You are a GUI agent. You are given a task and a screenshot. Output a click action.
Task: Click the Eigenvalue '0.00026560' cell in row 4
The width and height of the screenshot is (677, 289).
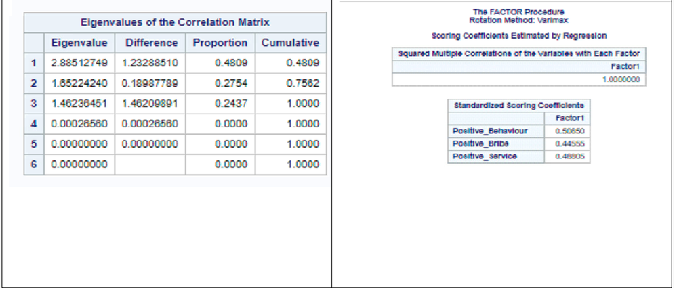(x=79, y=124)
